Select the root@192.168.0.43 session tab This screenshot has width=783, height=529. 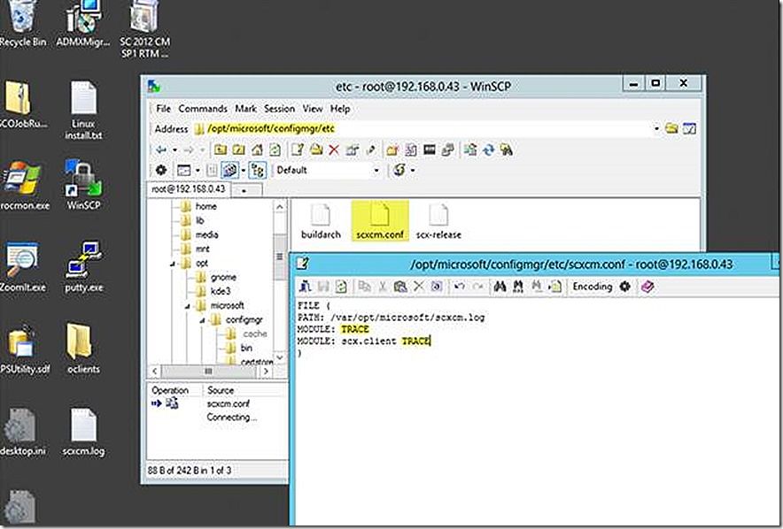pos(189,189)
